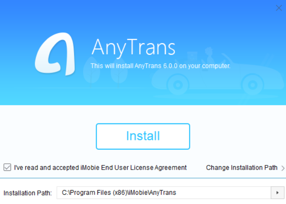Click inside the Installation Path text field
286x204 pixels.
[164, 193]
